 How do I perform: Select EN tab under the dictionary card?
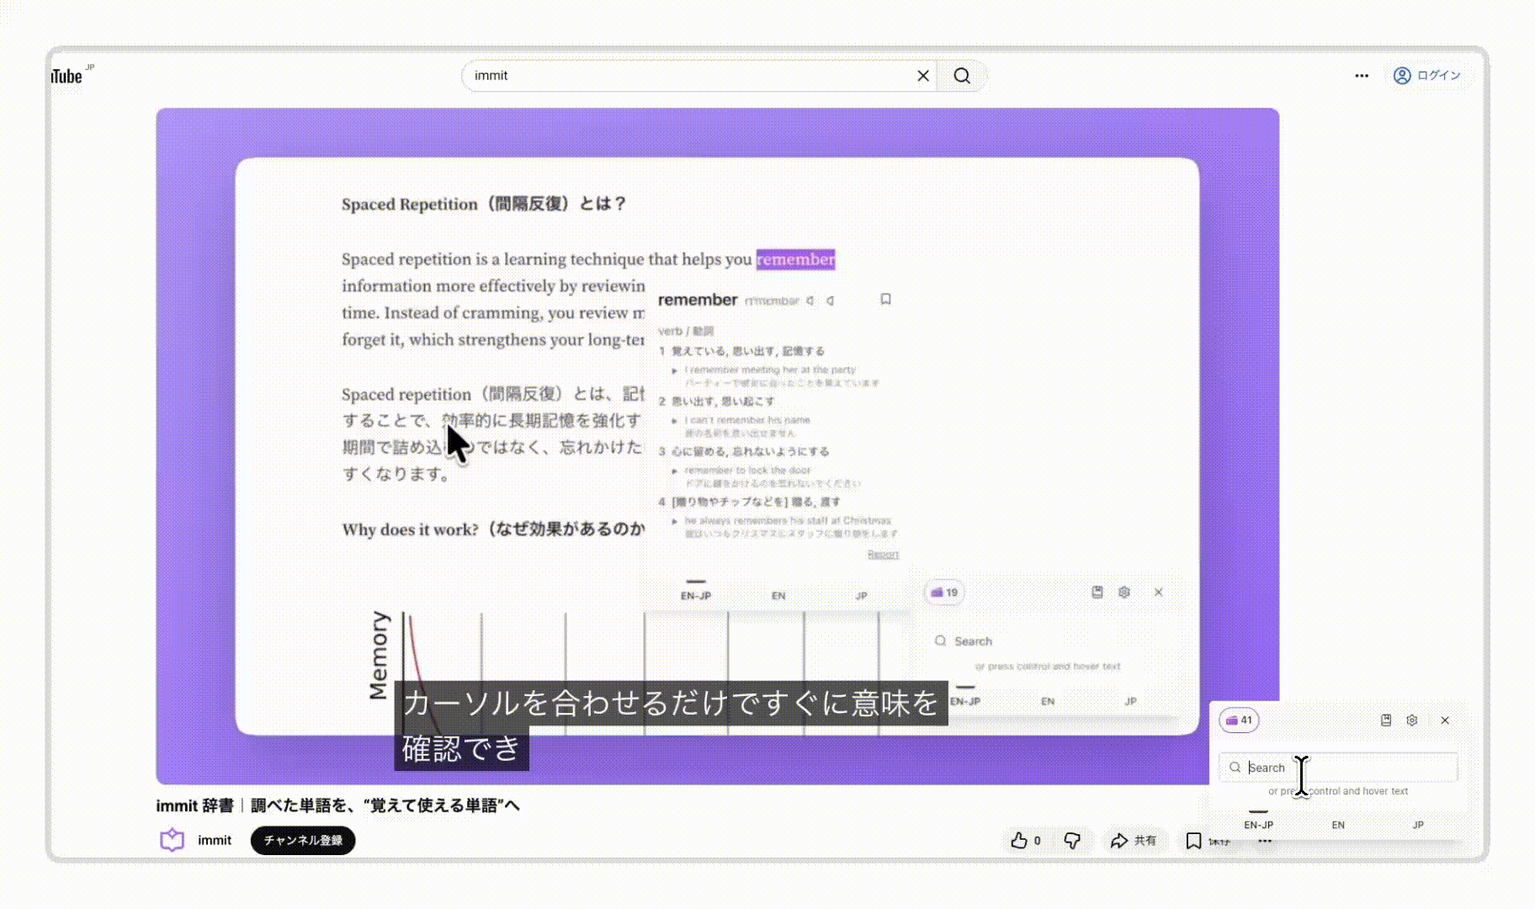coord(778,595)
